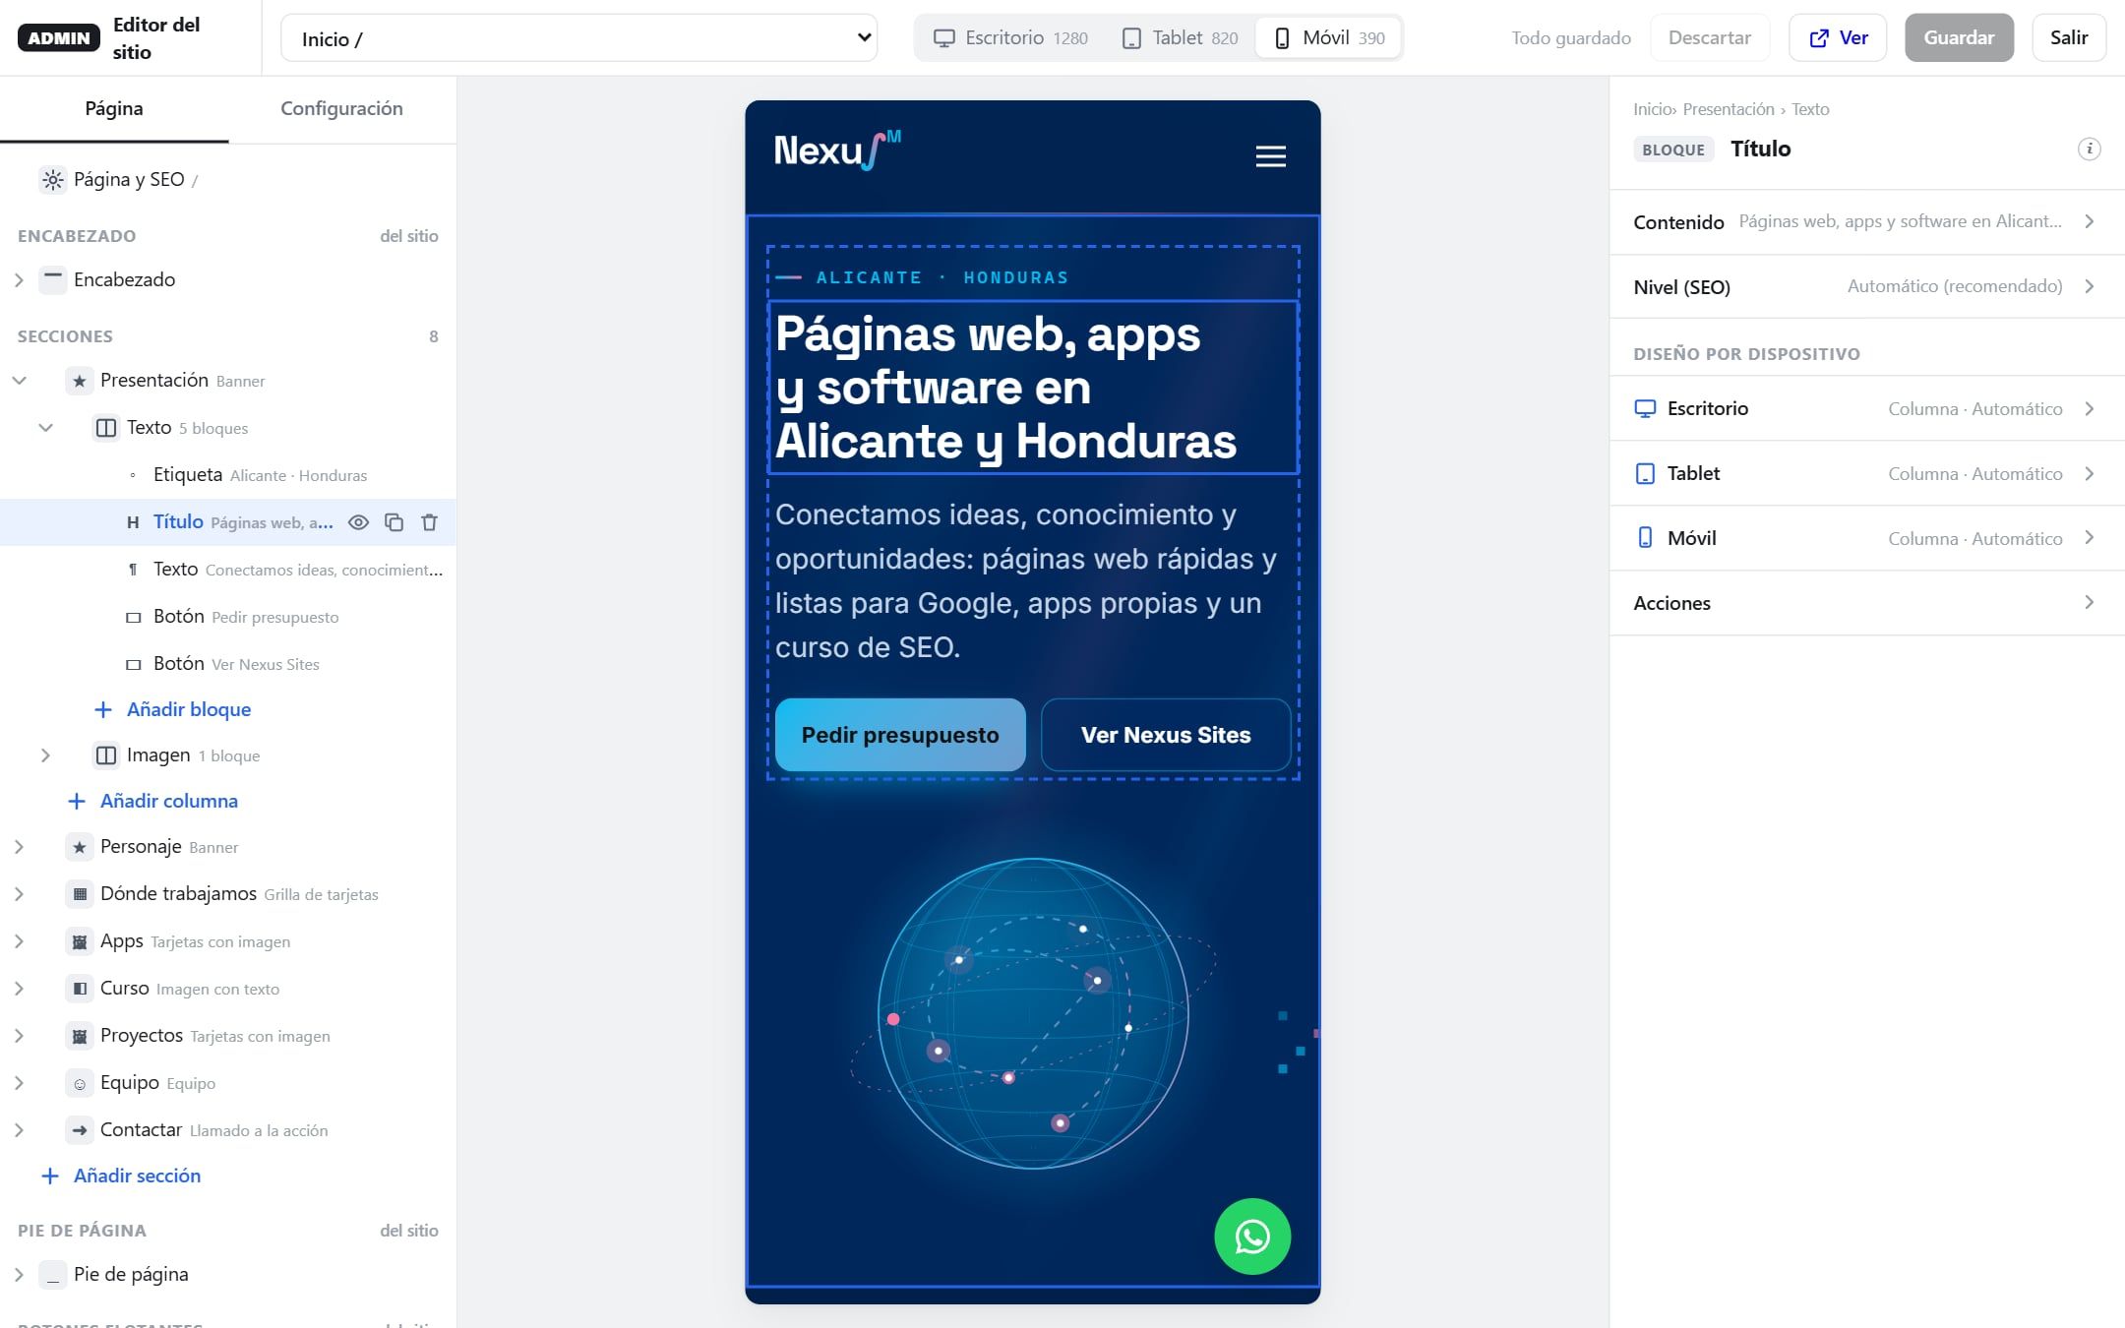
Task: Open the Página tab
Action: (x=114, y=109)
